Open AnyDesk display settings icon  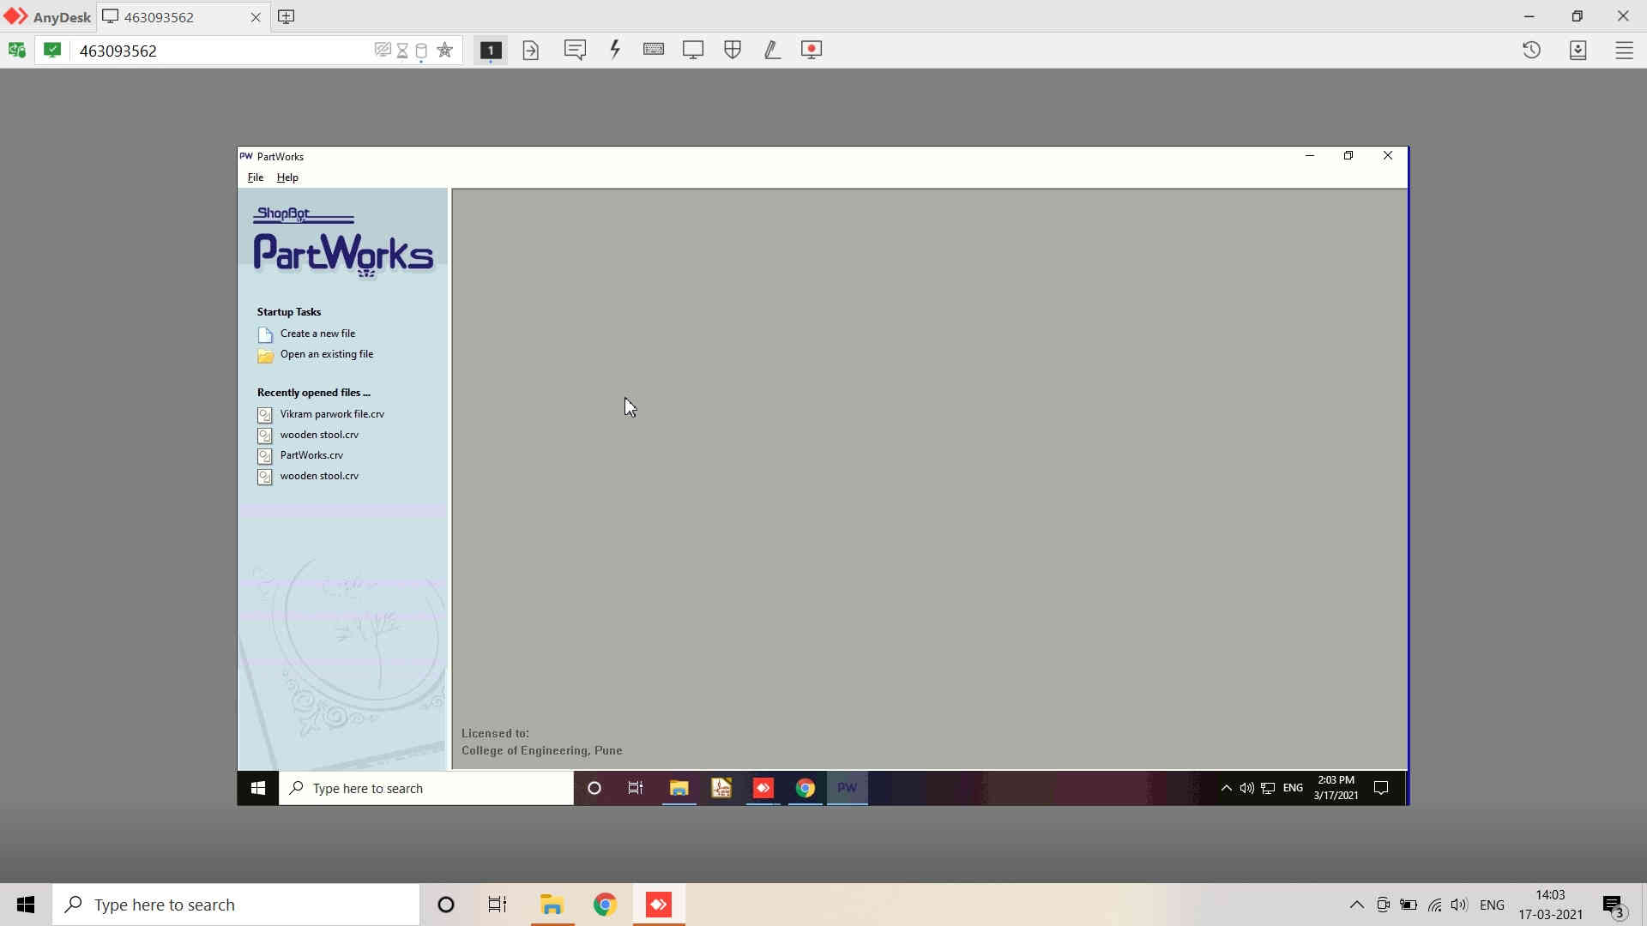[693, 50]
